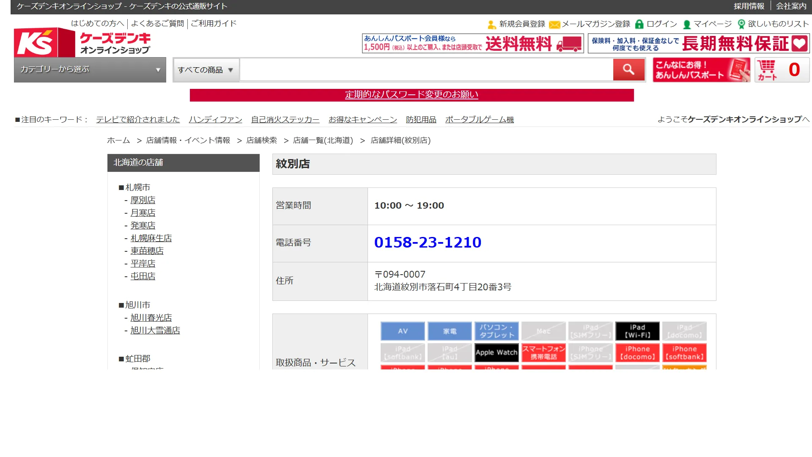The image size is (812, 457).
Task: Click the 欲しいものリスト ribbon icon
Action: coord(741,24)
